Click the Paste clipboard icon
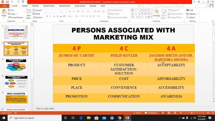 tap(4, 12)
